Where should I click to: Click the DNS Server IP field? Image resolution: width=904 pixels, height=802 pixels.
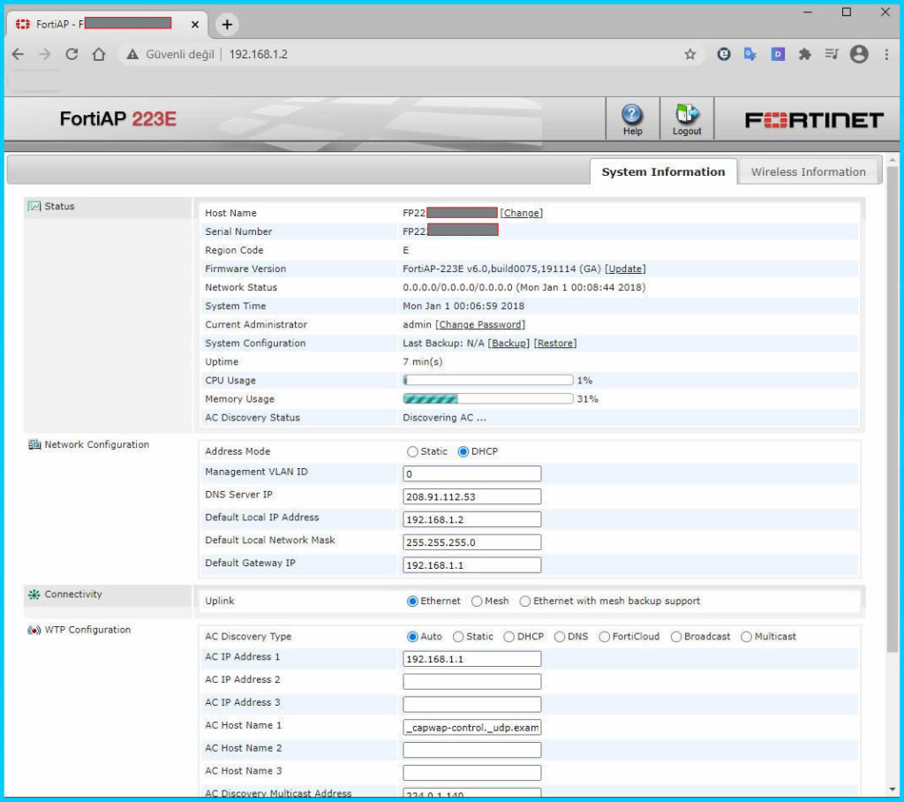pos(471,496)
